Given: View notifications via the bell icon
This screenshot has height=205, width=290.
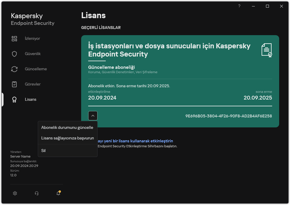Looking at the screenshot, I should click(58, 194).
